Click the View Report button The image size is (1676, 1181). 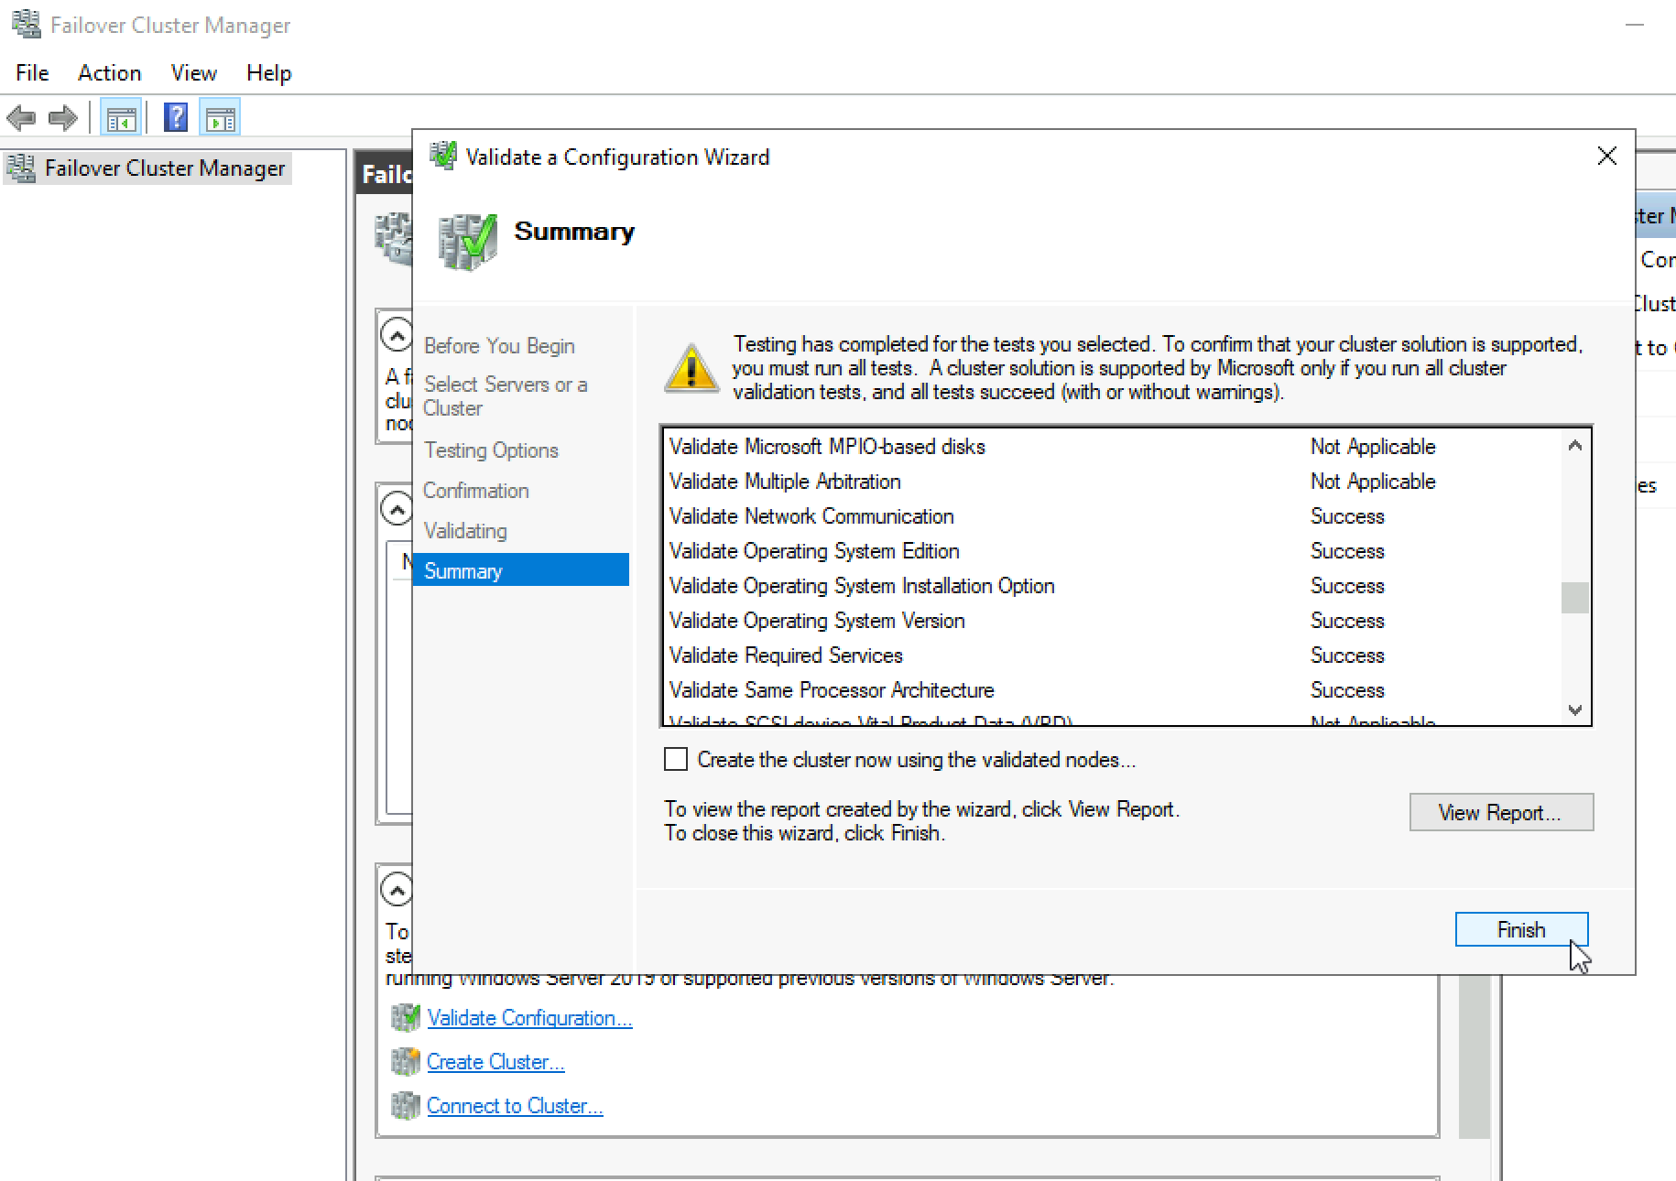[x=1501, y=812]
